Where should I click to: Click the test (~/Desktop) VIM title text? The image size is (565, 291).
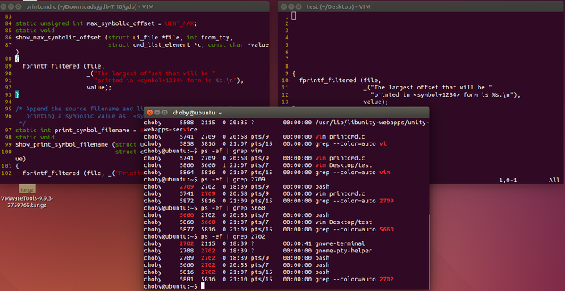click(338, 6)
